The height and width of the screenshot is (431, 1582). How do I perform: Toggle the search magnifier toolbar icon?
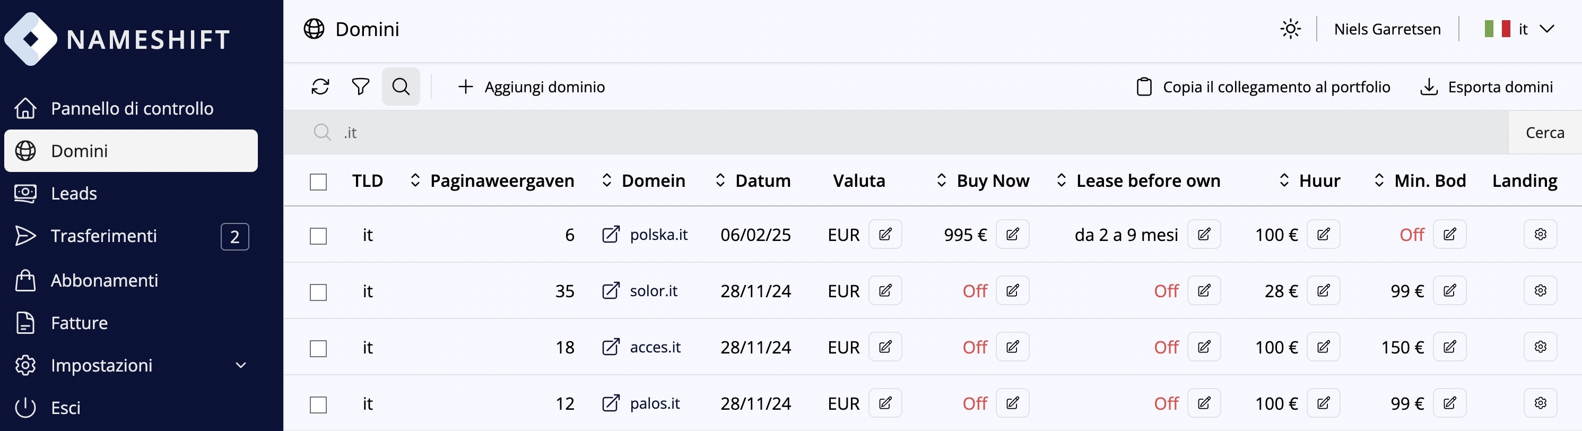point(401,87)
